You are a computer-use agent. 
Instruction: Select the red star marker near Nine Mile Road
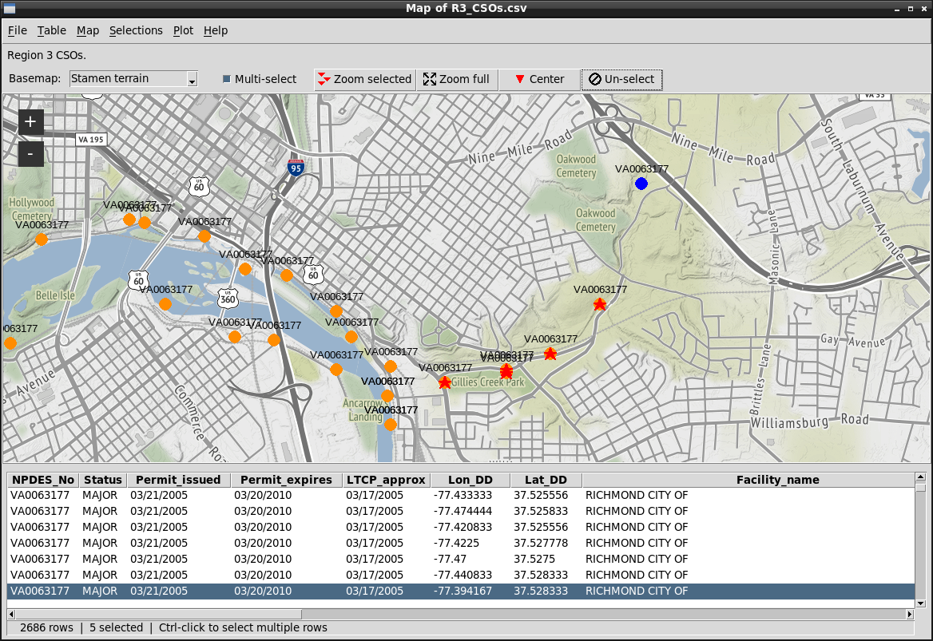tap(600, 304)
